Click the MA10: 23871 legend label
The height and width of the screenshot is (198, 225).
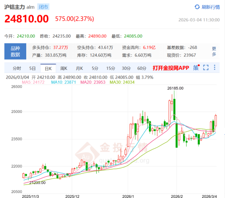(x=64, y=82)
